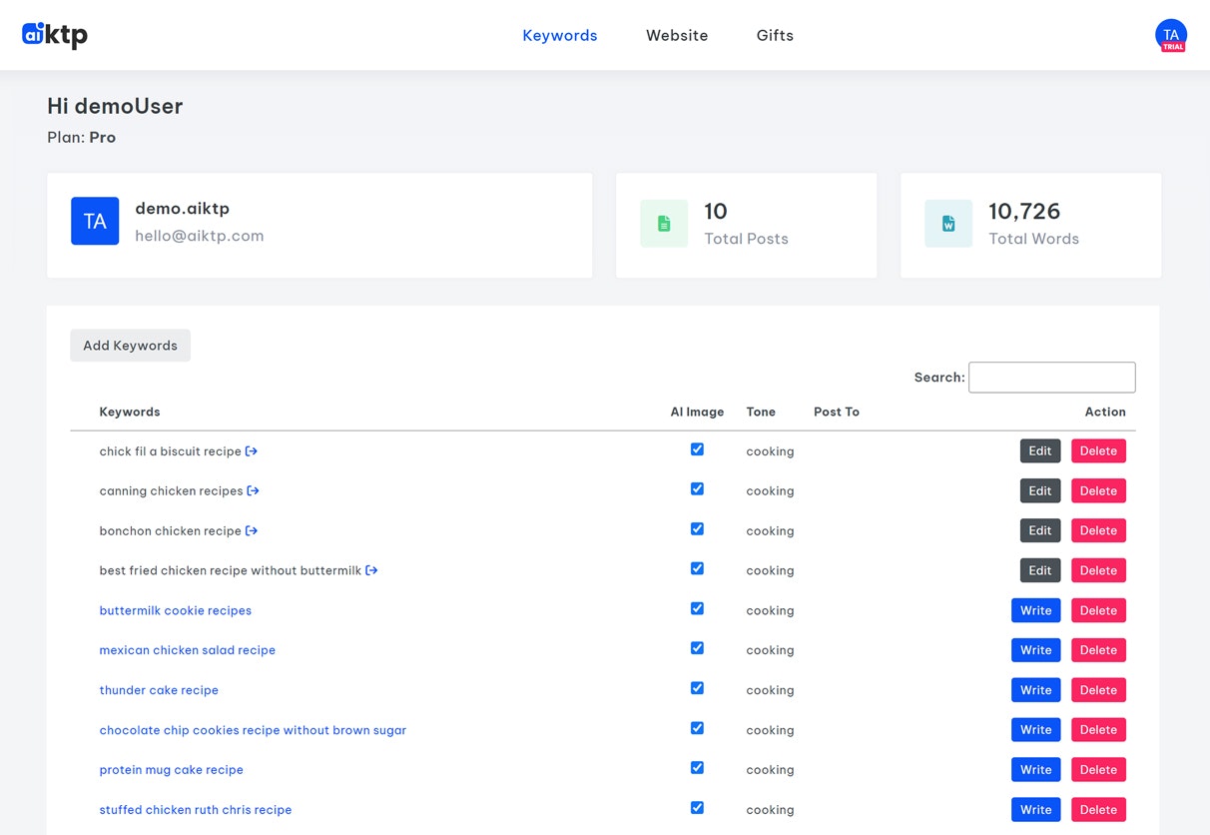Open the Keywords tab
The height and width of the screenshot is (835, 1210).
(x=560, y=36)
